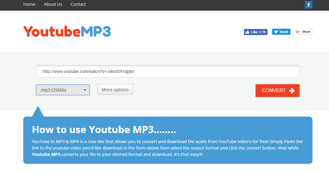Viewport: 329px width, 173px height.
Task: Click bold 'Youtube MP3' text in instructions
Action: pos(46,154)
